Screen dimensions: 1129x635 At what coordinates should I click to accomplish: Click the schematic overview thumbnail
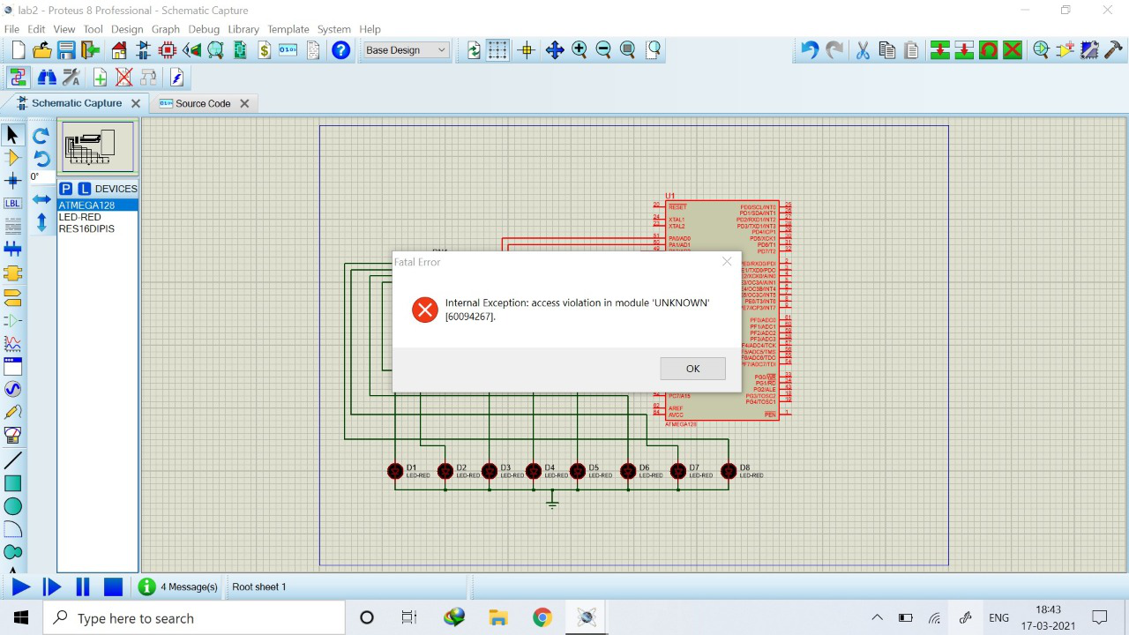98,146
